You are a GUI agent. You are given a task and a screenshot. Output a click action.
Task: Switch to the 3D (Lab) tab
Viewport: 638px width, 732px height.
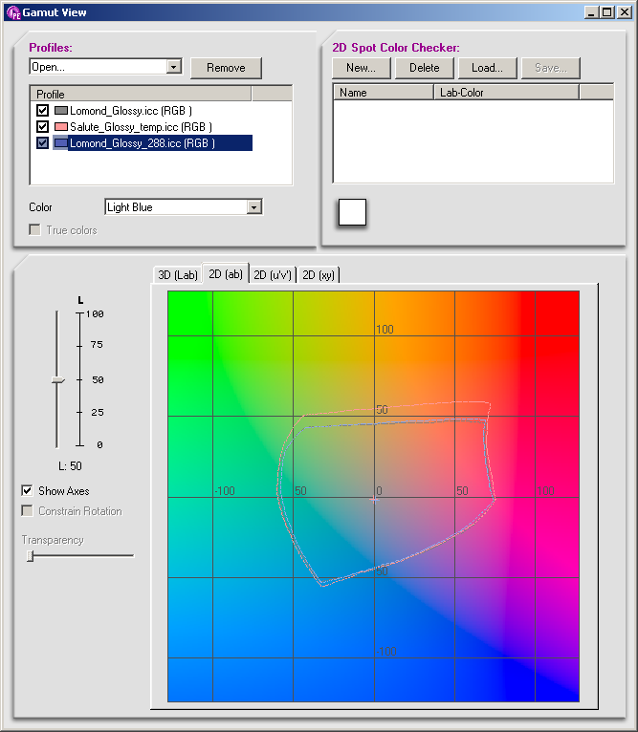(178, 275)
